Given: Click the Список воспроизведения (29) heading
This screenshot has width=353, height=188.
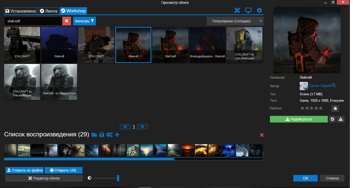Looking at the screenshot, I should [47, 135].
